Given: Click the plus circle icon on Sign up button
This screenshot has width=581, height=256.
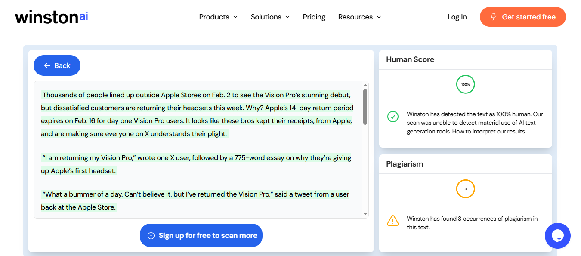Looking at the screenshot, I should (151, 236).
